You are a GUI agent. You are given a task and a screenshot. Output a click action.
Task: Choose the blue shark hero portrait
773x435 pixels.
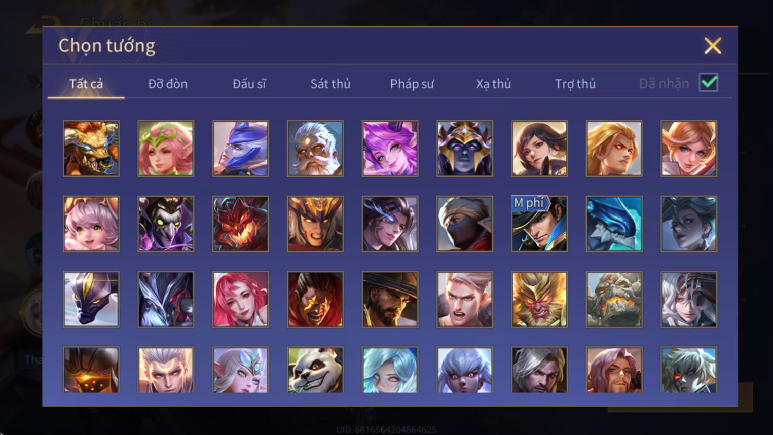tap(614, 224)
